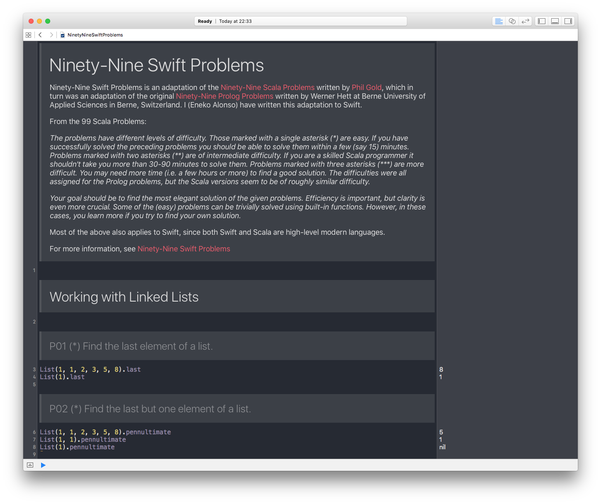This screenshot has width=601, height=504.
Task: Go back using the left chevron
Action: coord(40,35)
